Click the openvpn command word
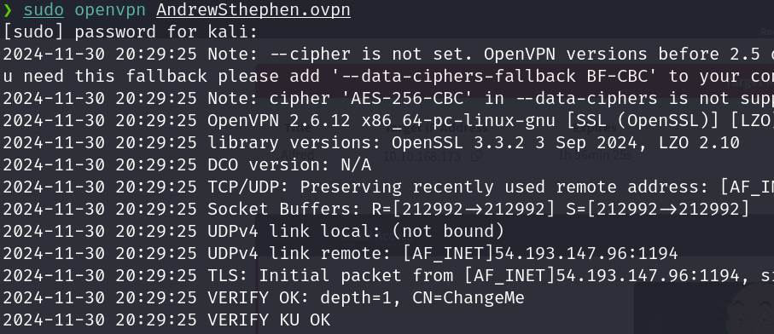 tap(110, 10)
